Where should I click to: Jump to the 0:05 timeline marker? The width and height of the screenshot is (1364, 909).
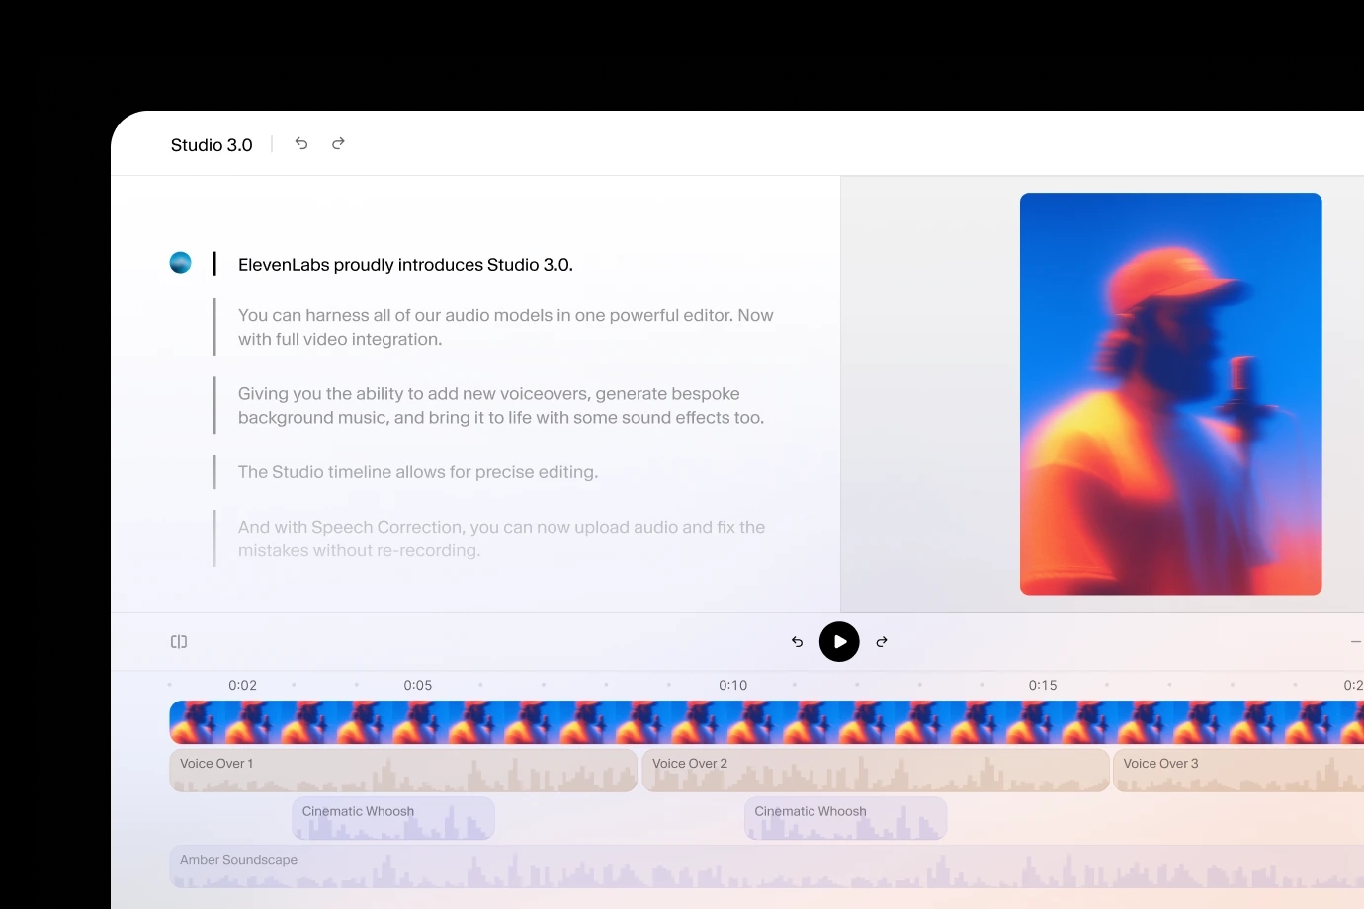(418, 685)
